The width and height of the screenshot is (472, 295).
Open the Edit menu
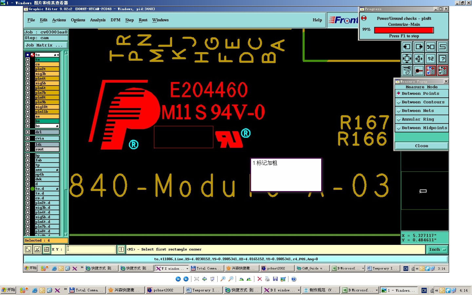coord(44,20)
